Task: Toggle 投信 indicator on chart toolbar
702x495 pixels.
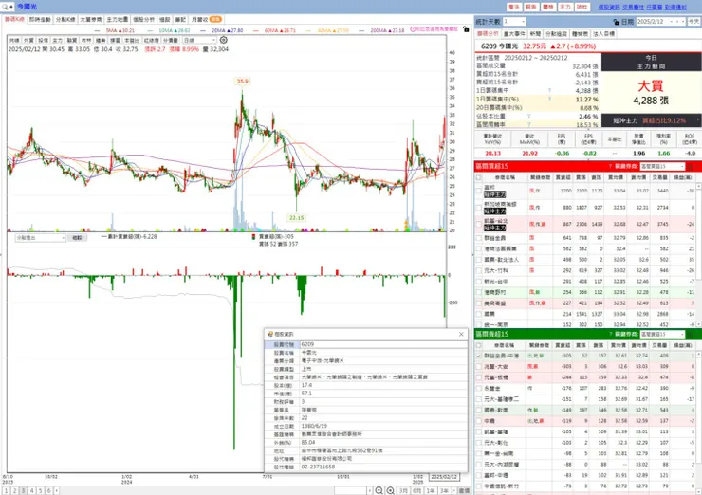Action: coord(44,40)
